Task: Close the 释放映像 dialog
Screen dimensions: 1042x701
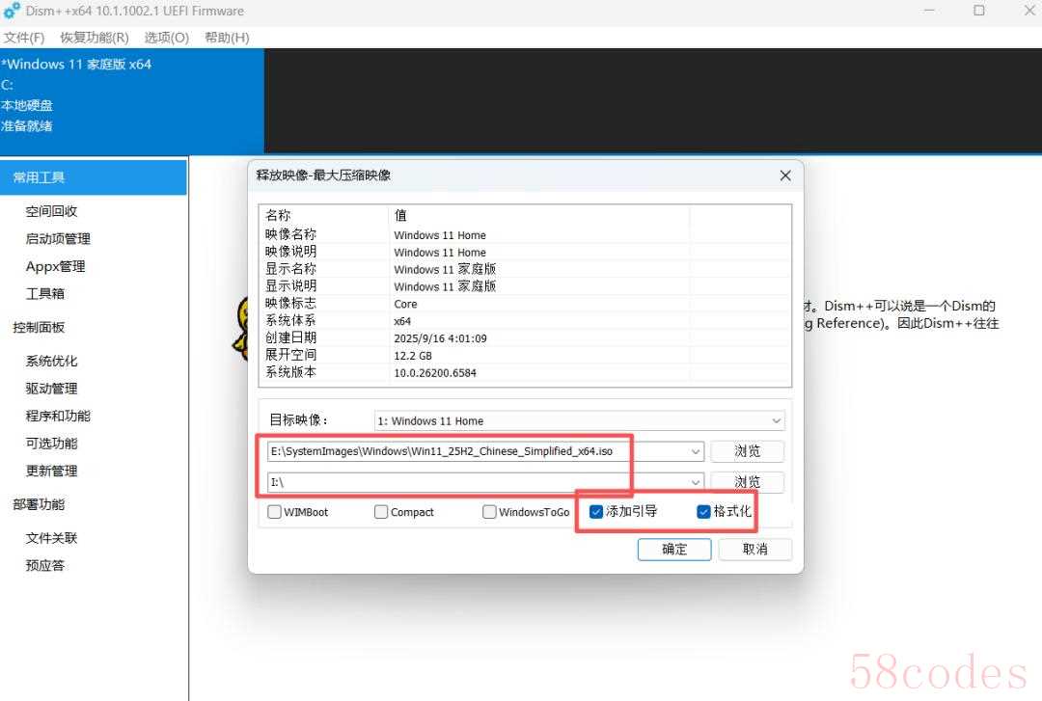Action: coord(784,175)
